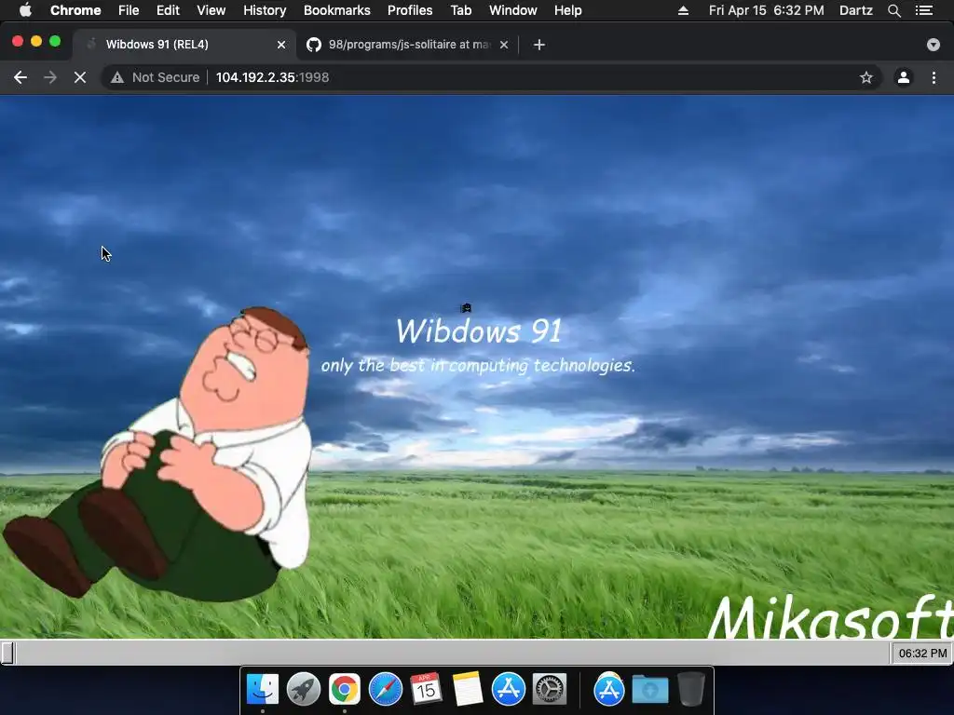Open the View menu
This screenshot has width=954, height=715.
point(211,10)
